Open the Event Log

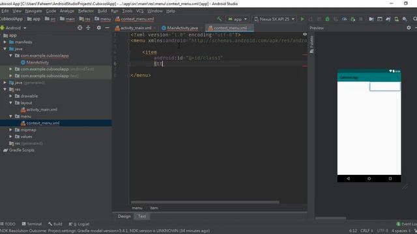pyautogui.click(x=407, y=224)
